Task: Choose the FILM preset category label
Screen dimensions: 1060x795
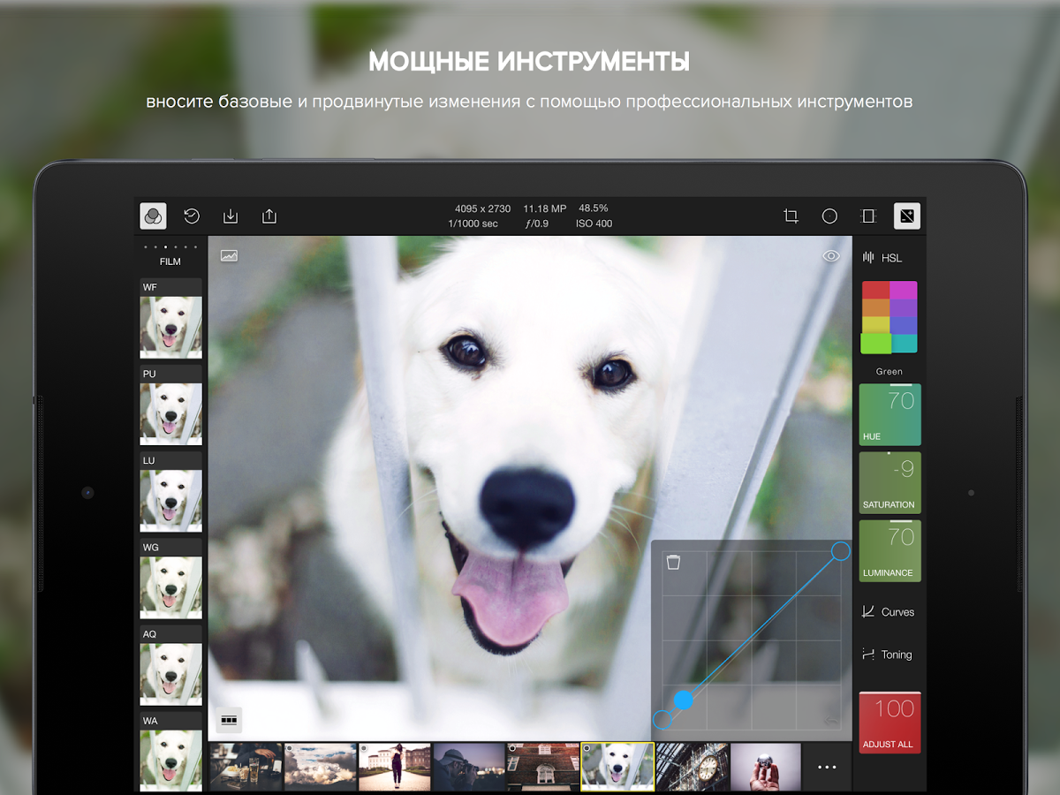Action: click(x=170, y=261)
